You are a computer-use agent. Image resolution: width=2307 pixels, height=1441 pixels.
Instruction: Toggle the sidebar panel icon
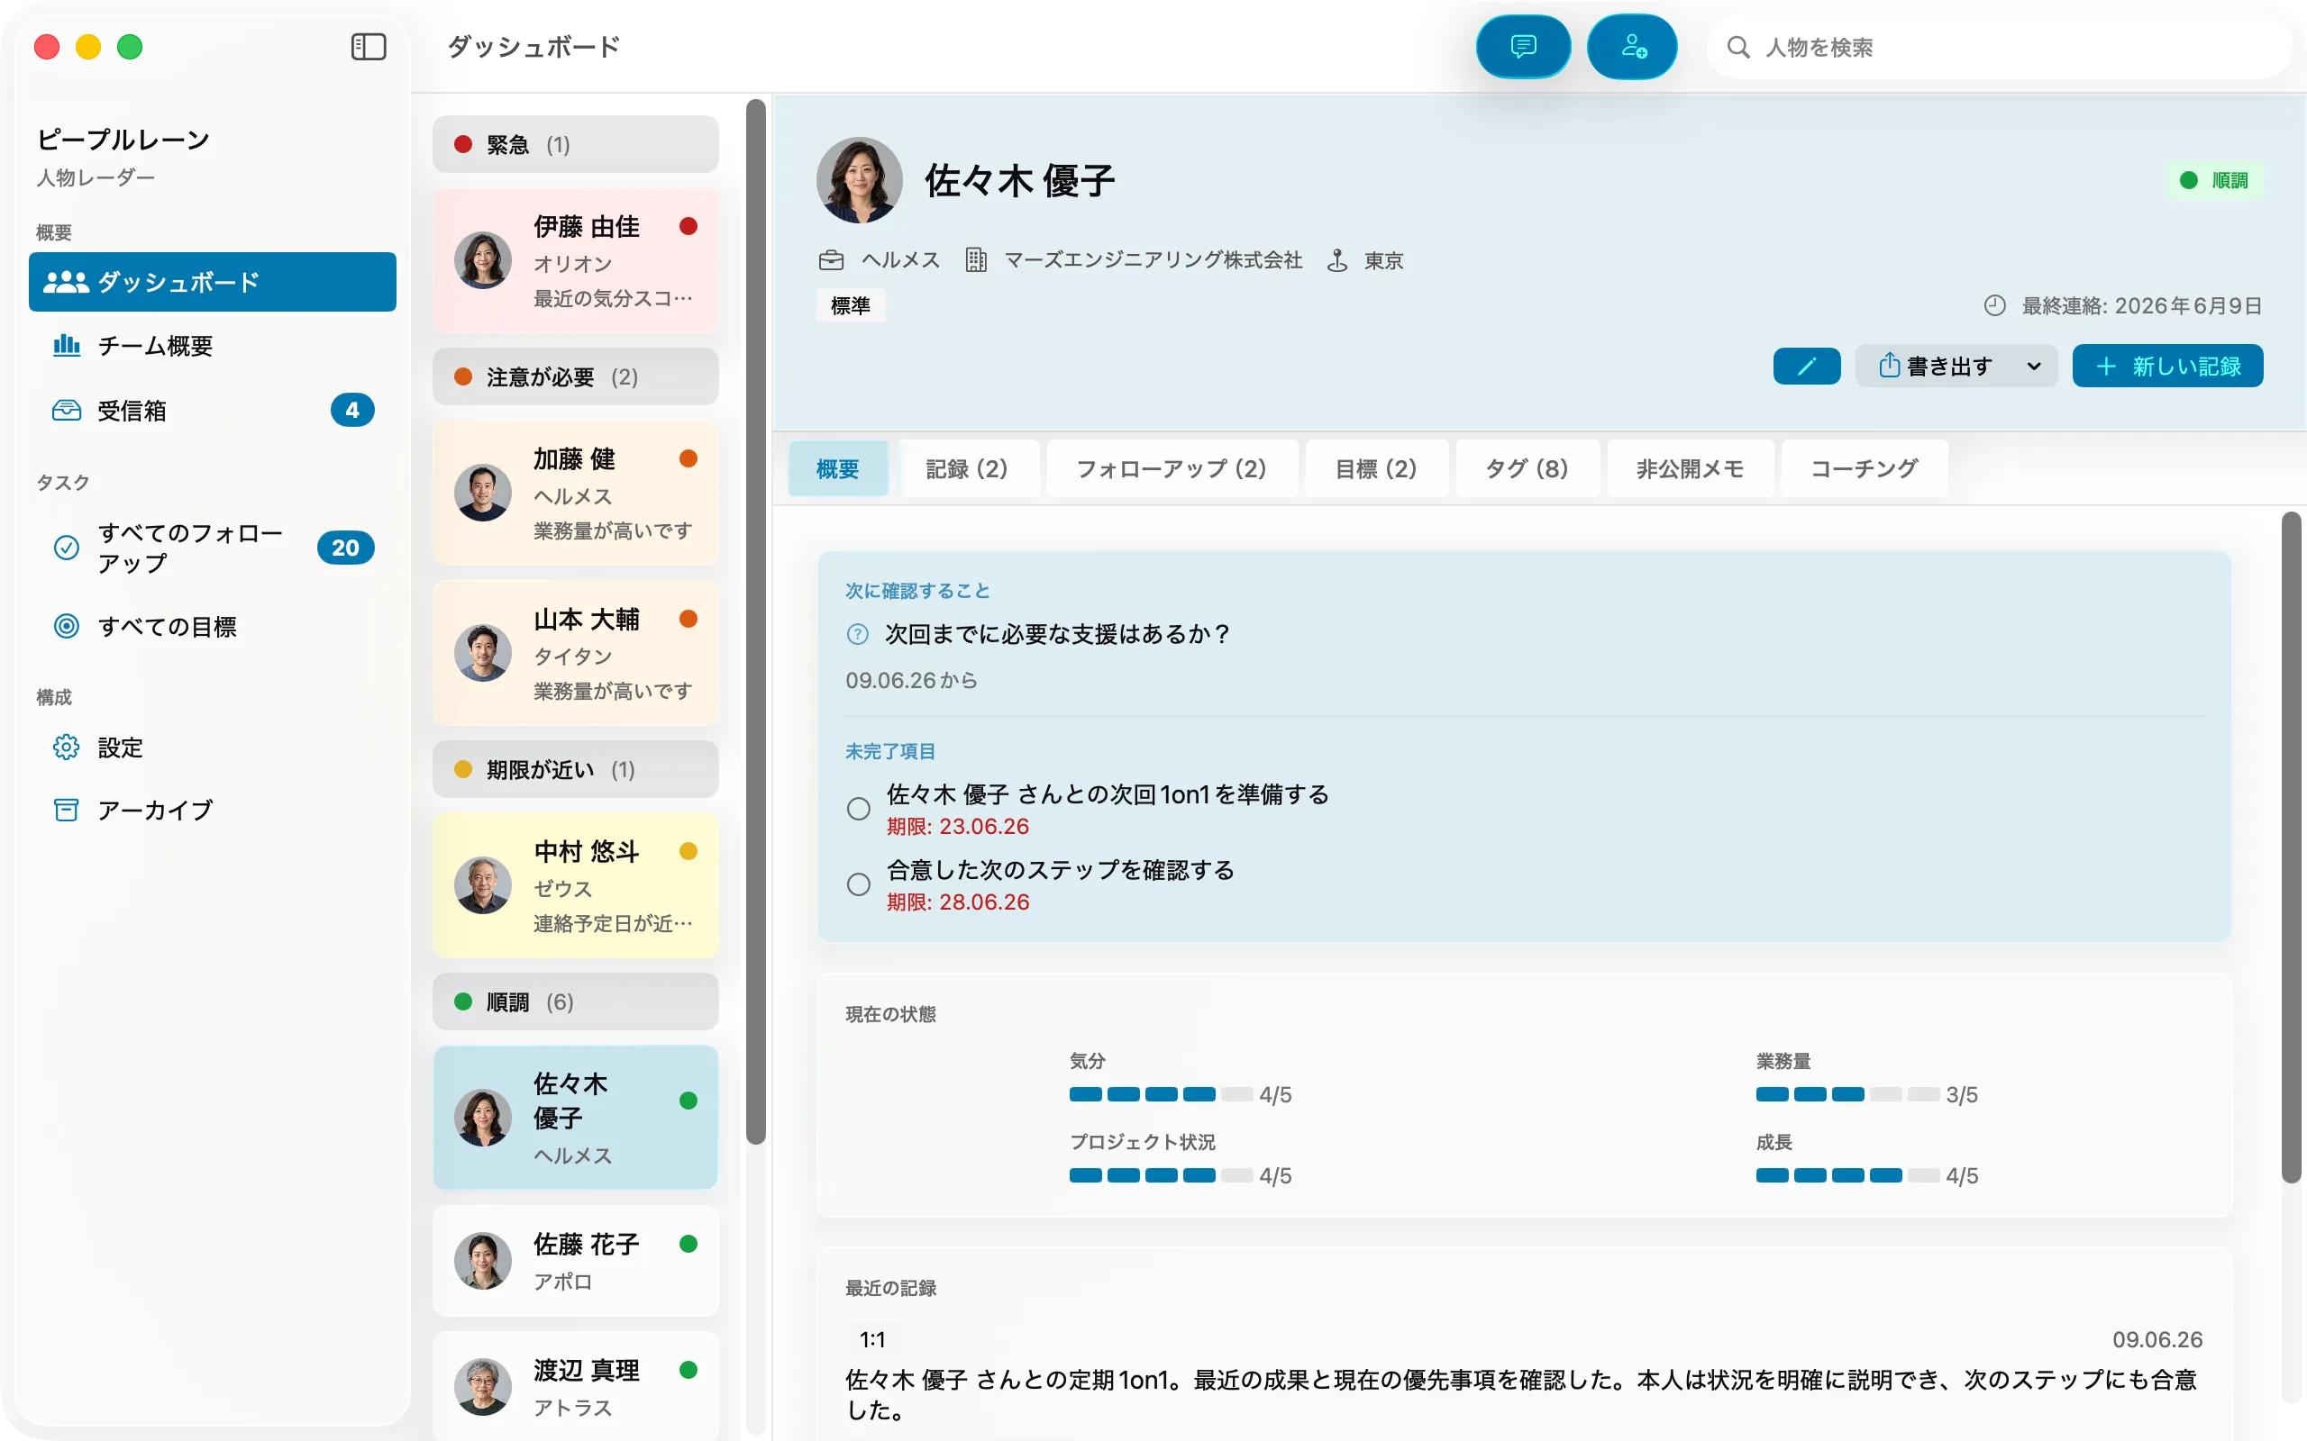point(368,47)
